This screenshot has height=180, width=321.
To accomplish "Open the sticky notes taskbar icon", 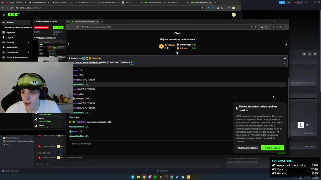I will 188,177.
